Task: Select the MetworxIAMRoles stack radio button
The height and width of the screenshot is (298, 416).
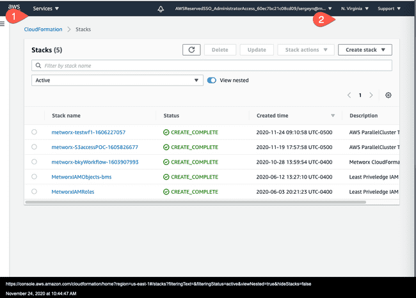Action: tap(34, 191)
